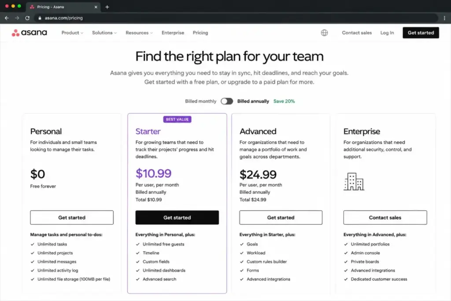Click the Forms feature
This screenshot has height=301, width=451.
(x=252, y=270)
